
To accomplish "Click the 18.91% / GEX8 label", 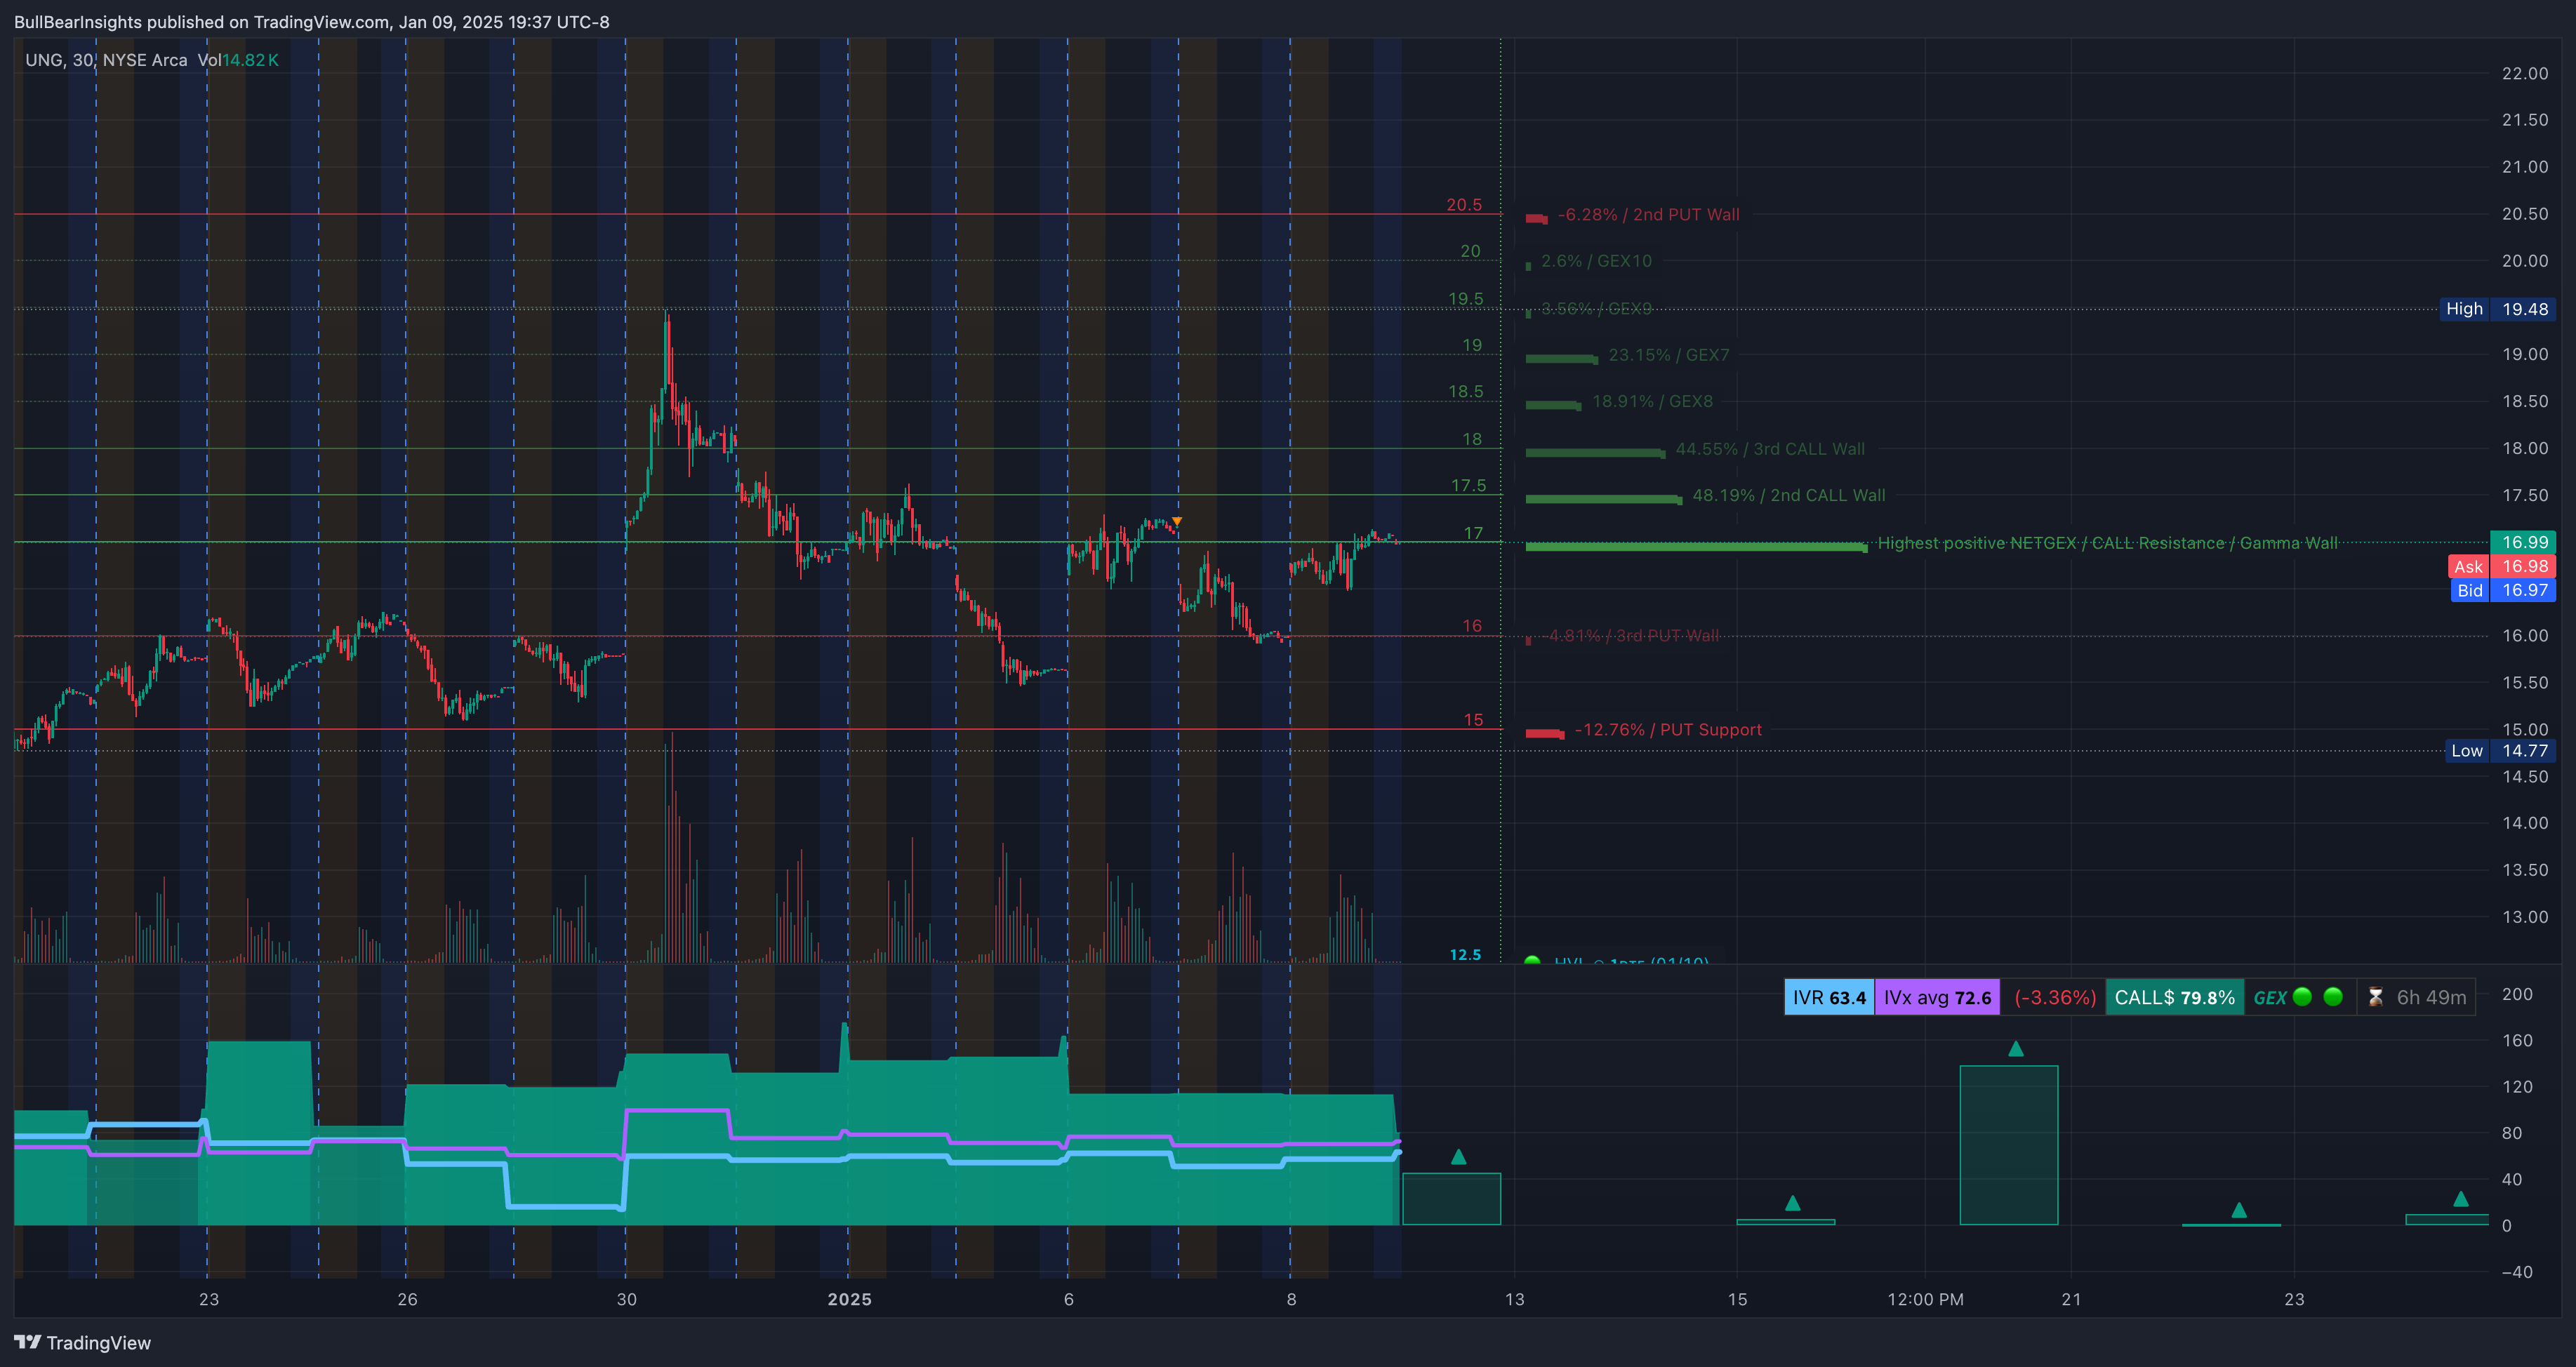I will click(1652, 401).
